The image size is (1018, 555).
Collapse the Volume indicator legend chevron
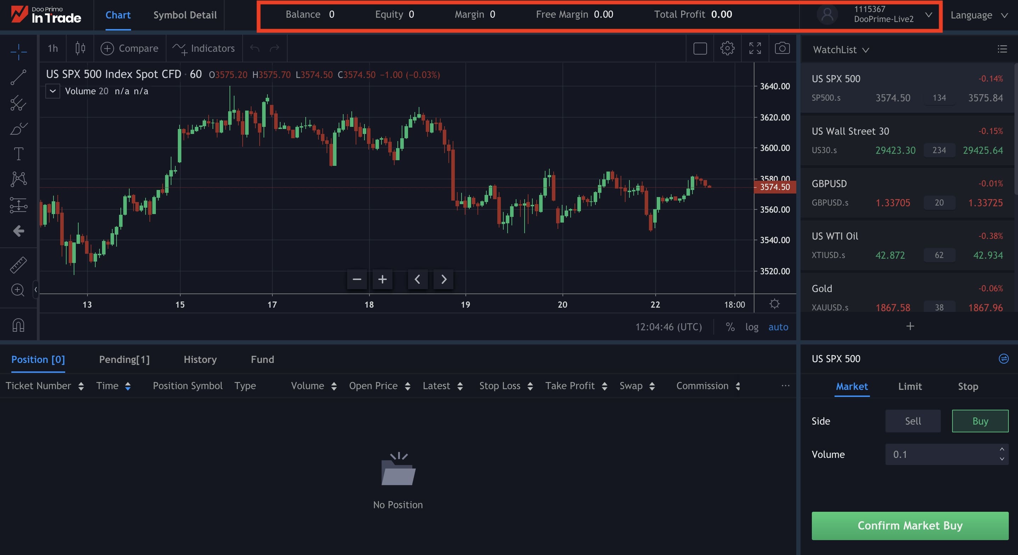click(52, 91)
